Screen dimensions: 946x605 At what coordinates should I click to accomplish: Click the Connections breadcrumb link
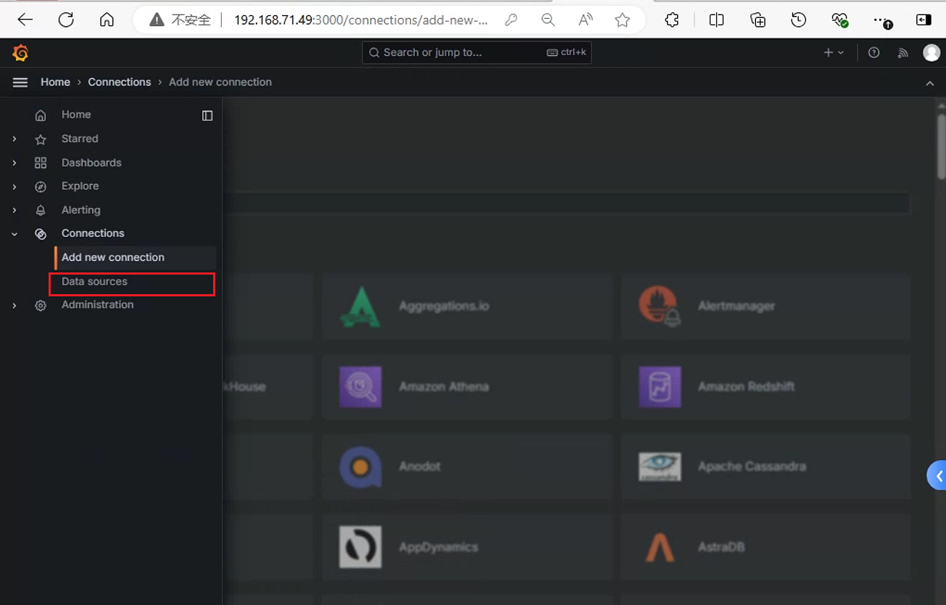120,82
